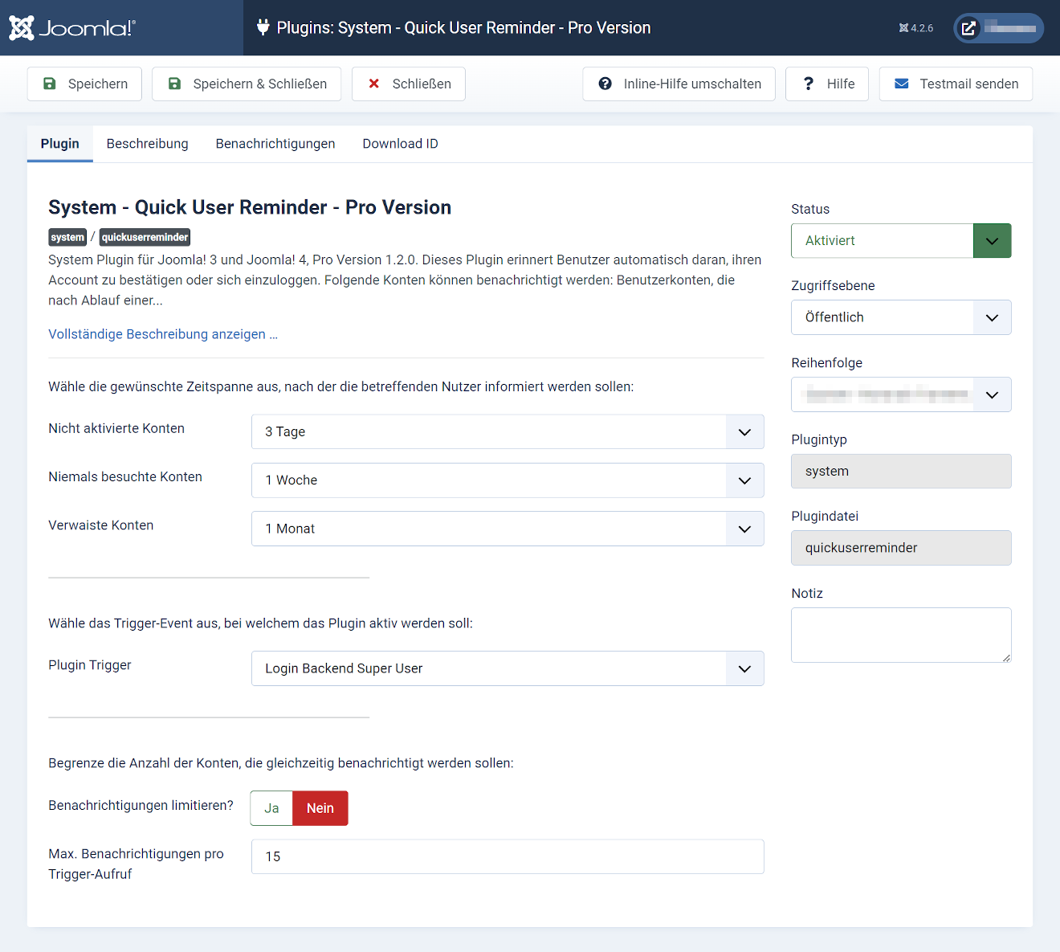This screenshot has height=952, width=1060.
Task: Click the plug icon beside Plugins title
Action: point(263,27)
